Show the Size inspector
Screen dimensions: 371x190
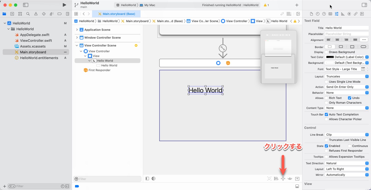343,14
